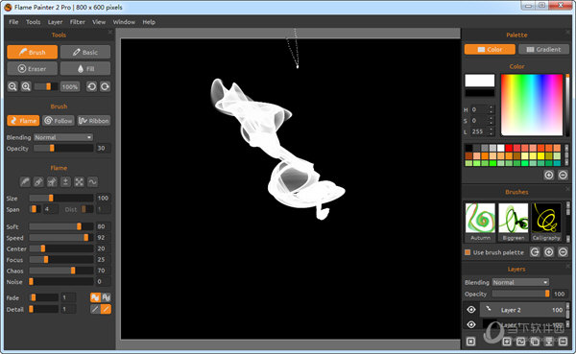This screenshot has height=354, width=576.
Task: Select the Layer 2 row
Action: point(522,310)
